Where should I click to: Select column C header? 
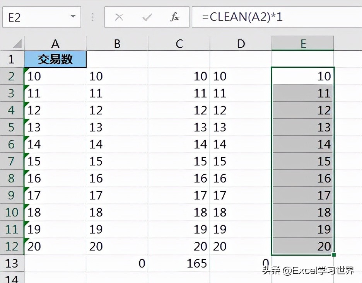pos(179,43)
